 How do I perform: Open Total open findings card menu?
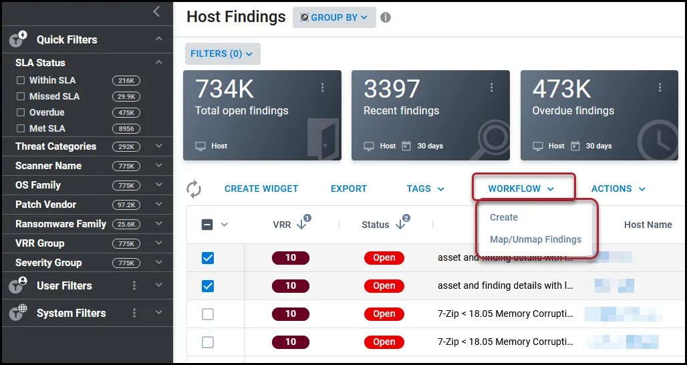click(x=323, y=88)
